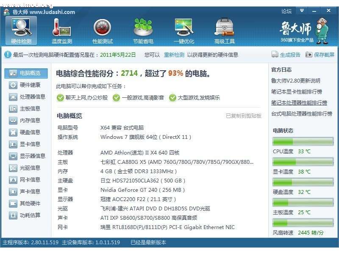This screenshot has height=254, width=339.
Task: Open the first dropdown beside 论坛
Action: coord(302,11)
